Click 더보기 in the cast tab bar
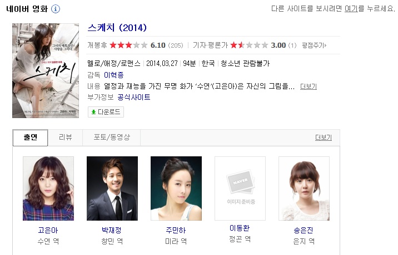 [324, 137]
